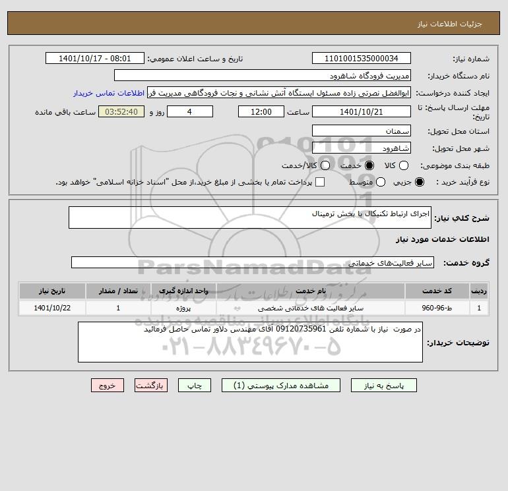Click the city field شاهرود
Image resolution: width=508 pixels, height=491 pixels.
pos(362,148)
